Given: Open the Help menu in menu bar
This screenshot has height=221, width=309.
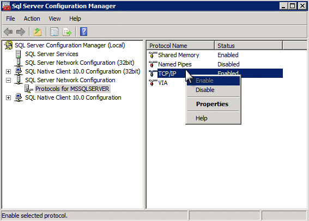Looking at the screenshot, I should [x=75, y=19].
